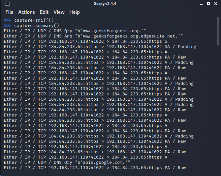
Task: Click the Scapy v2.4.4 title bar text
Action: [110, 4]
